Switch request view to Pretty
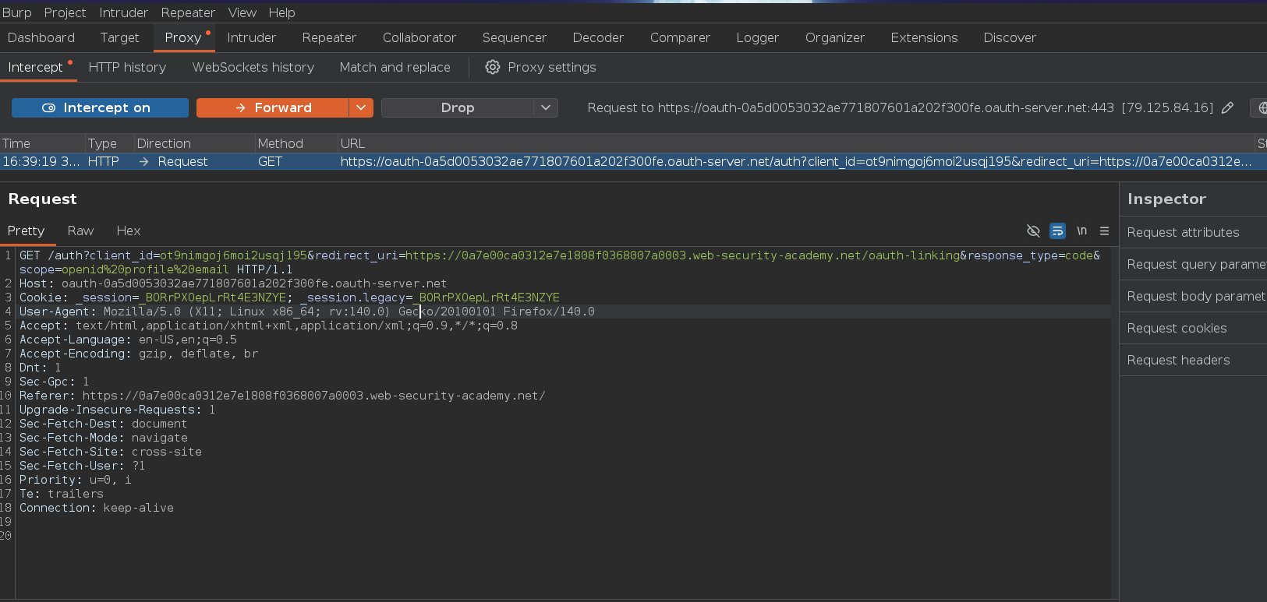This screenshot has width=1267, height=602. click(x=26, y=231)
